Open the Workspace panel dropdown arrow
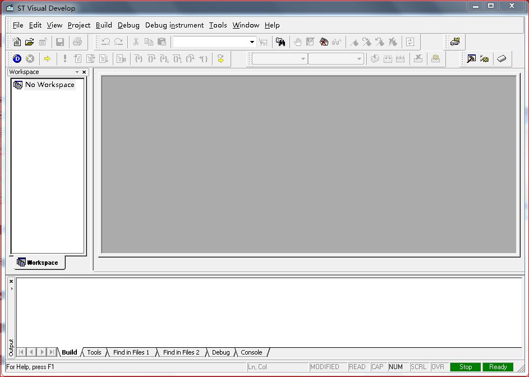 coord(77,72)
